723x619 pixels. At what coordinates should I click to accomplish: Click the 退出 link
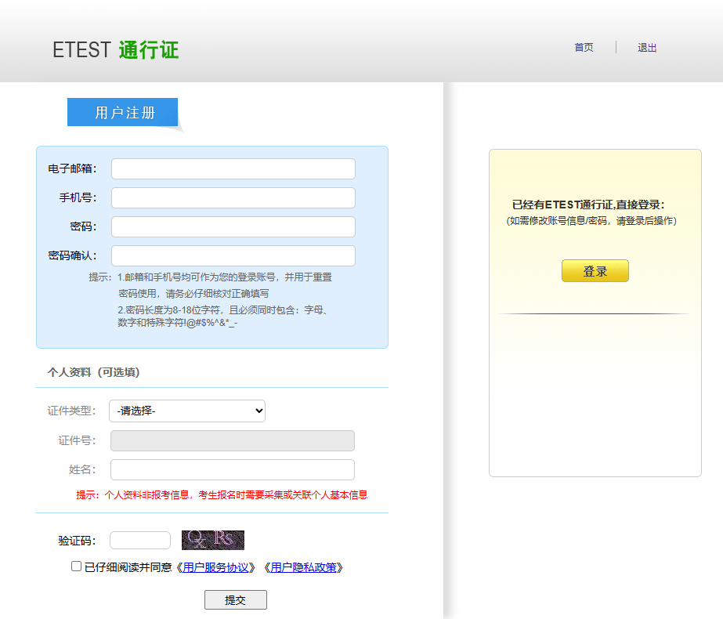647,48
